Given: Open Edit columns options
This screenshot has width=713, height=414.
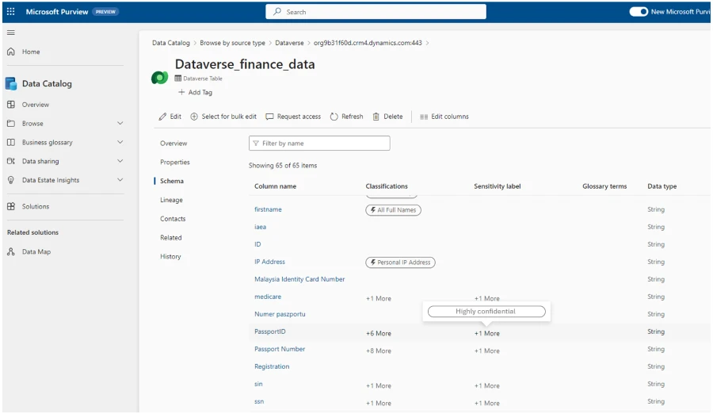Looking at the screenshot, I should pyautogui.click(x=444, y=117).
